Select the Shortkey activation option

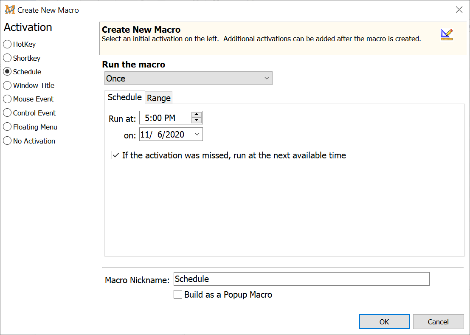tap(7, 58)
